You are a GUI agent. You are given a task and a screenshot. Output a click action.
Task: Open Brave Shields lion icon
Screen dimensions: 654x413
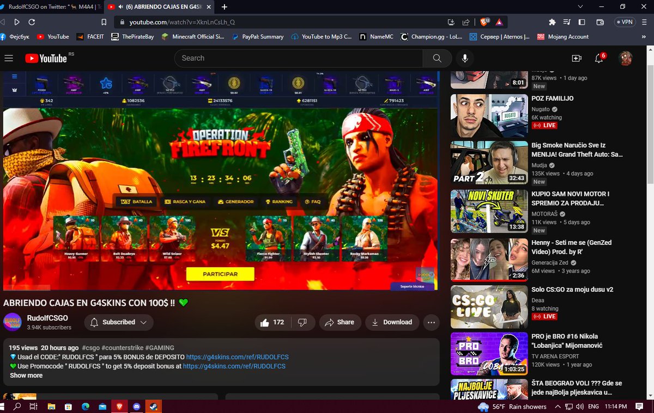click(485, 22)
